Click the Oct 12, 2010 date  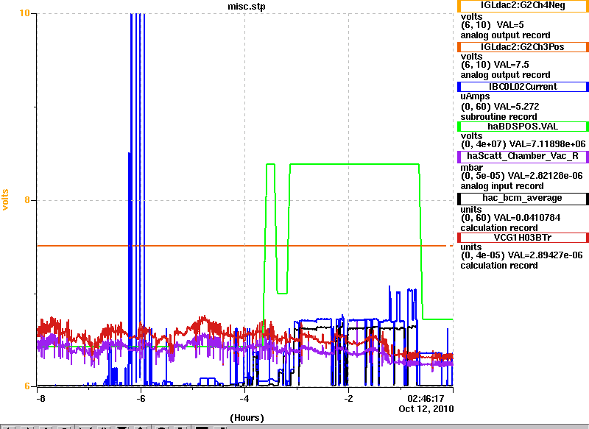[x=426, y=408]
